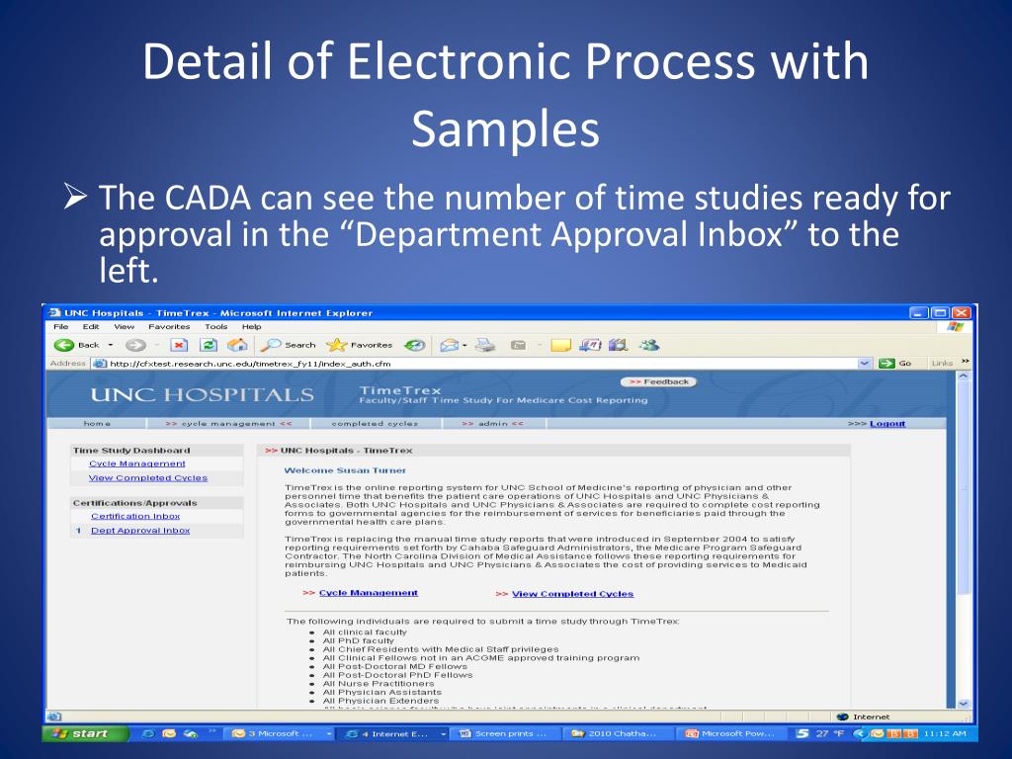This screenshot has height=759, width=1012.
Task: Click the Logout link
Action: pyautogui.click(x=887, y=423)
